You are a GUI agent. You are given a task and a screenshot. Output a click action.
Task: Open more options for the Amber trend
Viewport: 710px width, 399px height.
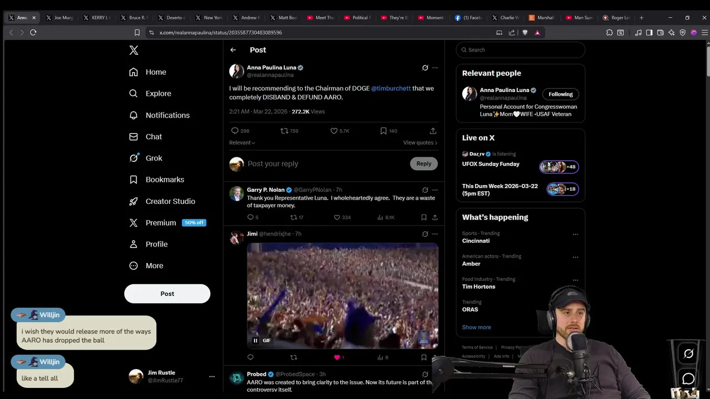(575, 257)
